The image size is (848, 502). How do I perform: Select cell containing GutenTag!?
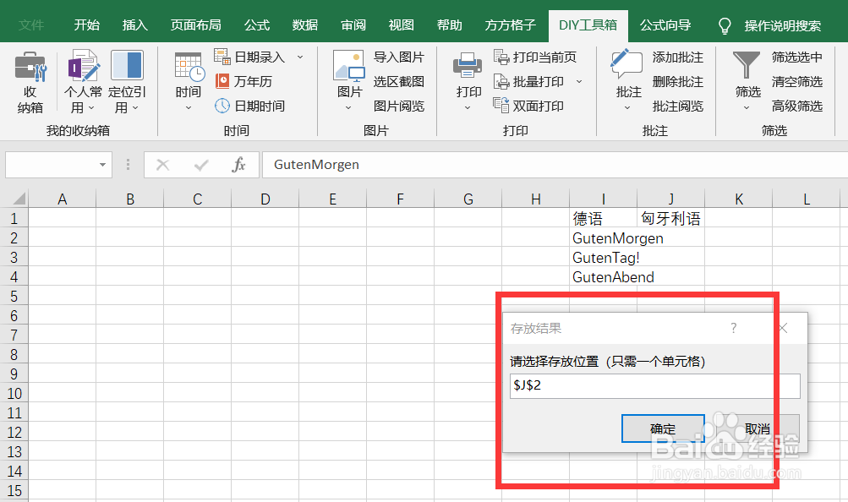(603, 257)
